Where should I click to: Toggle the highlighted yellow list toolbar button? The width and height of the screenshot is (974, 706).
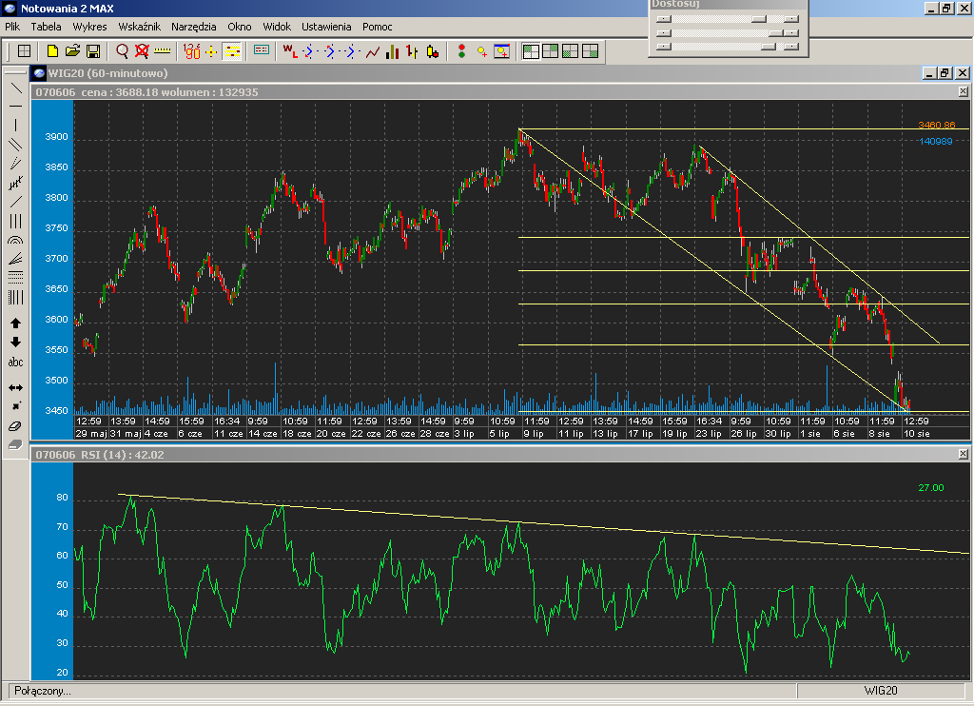pyautogui.click(x=232, y=51)
